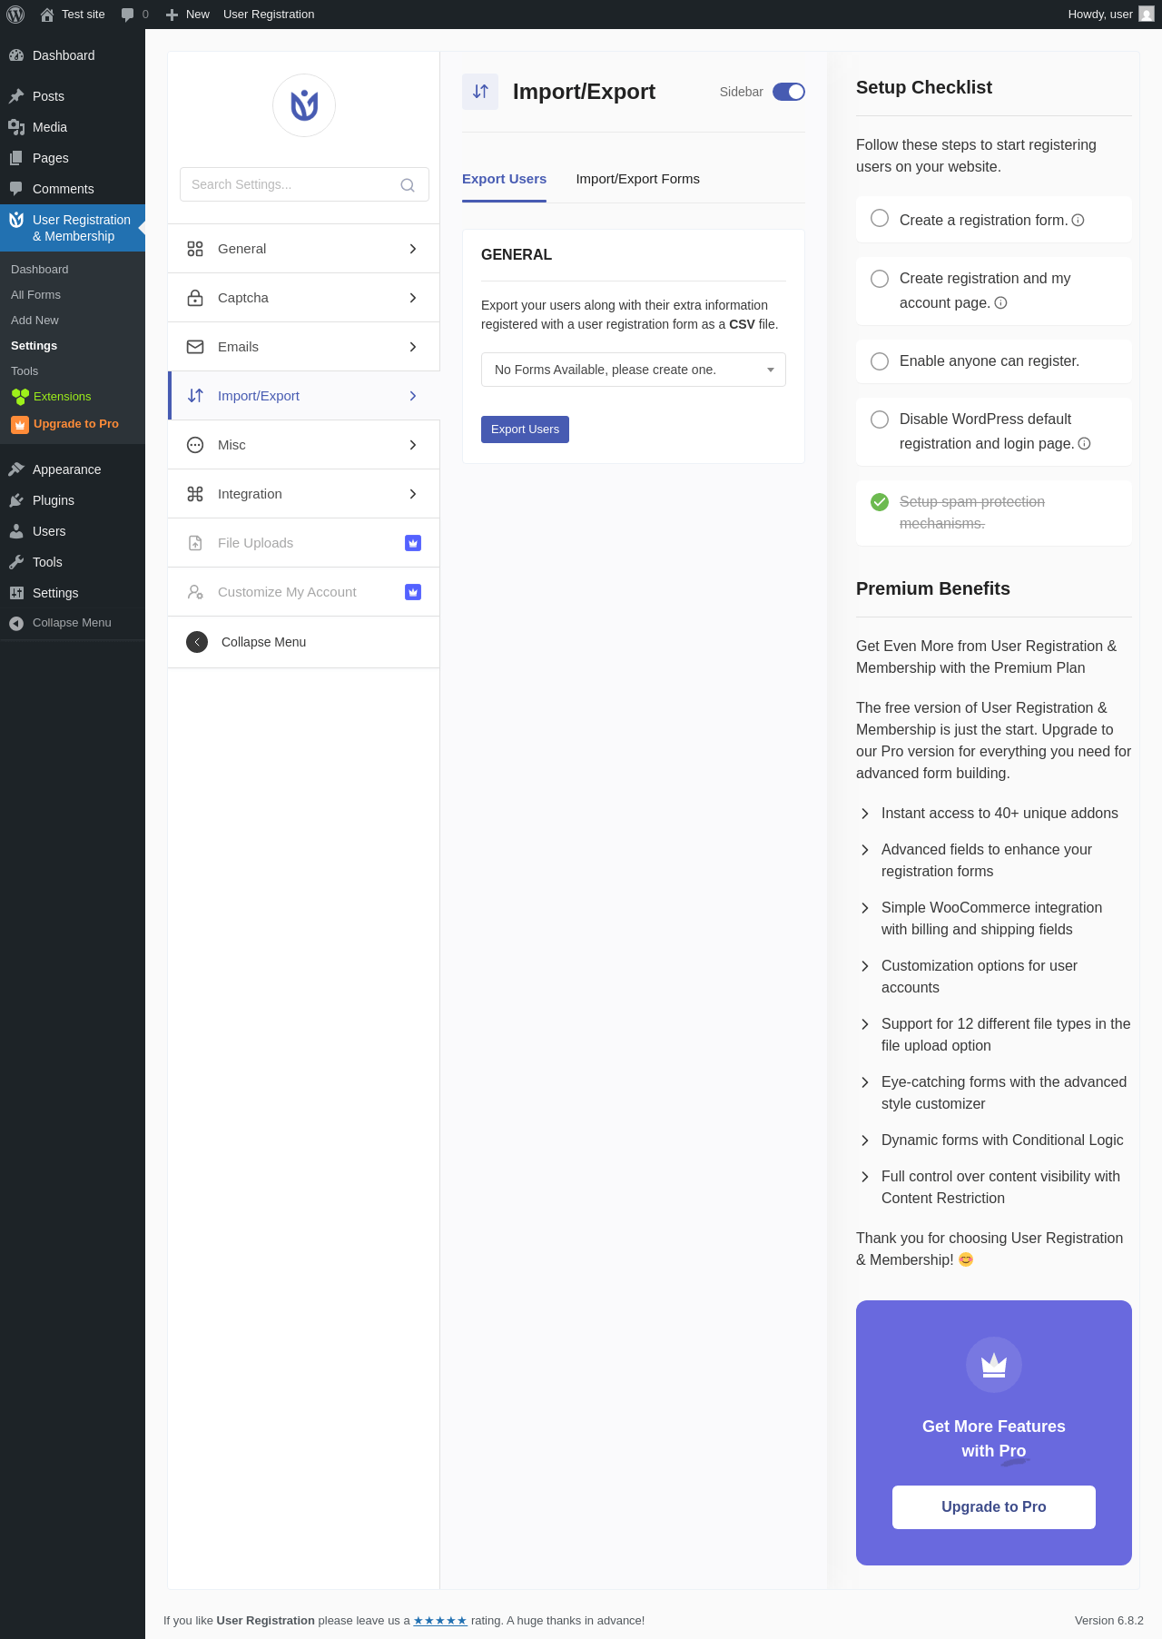Image resolution: width=1162 pixels, height=1639 pixels.
Task: Click the Extensions green hexagons icon
Action: (x=20, y=397)
